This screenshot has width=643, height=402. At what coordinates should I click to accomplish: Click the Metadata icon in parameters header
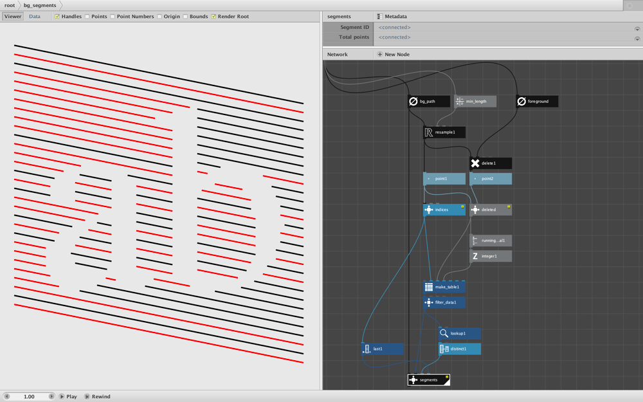point(380,17)
